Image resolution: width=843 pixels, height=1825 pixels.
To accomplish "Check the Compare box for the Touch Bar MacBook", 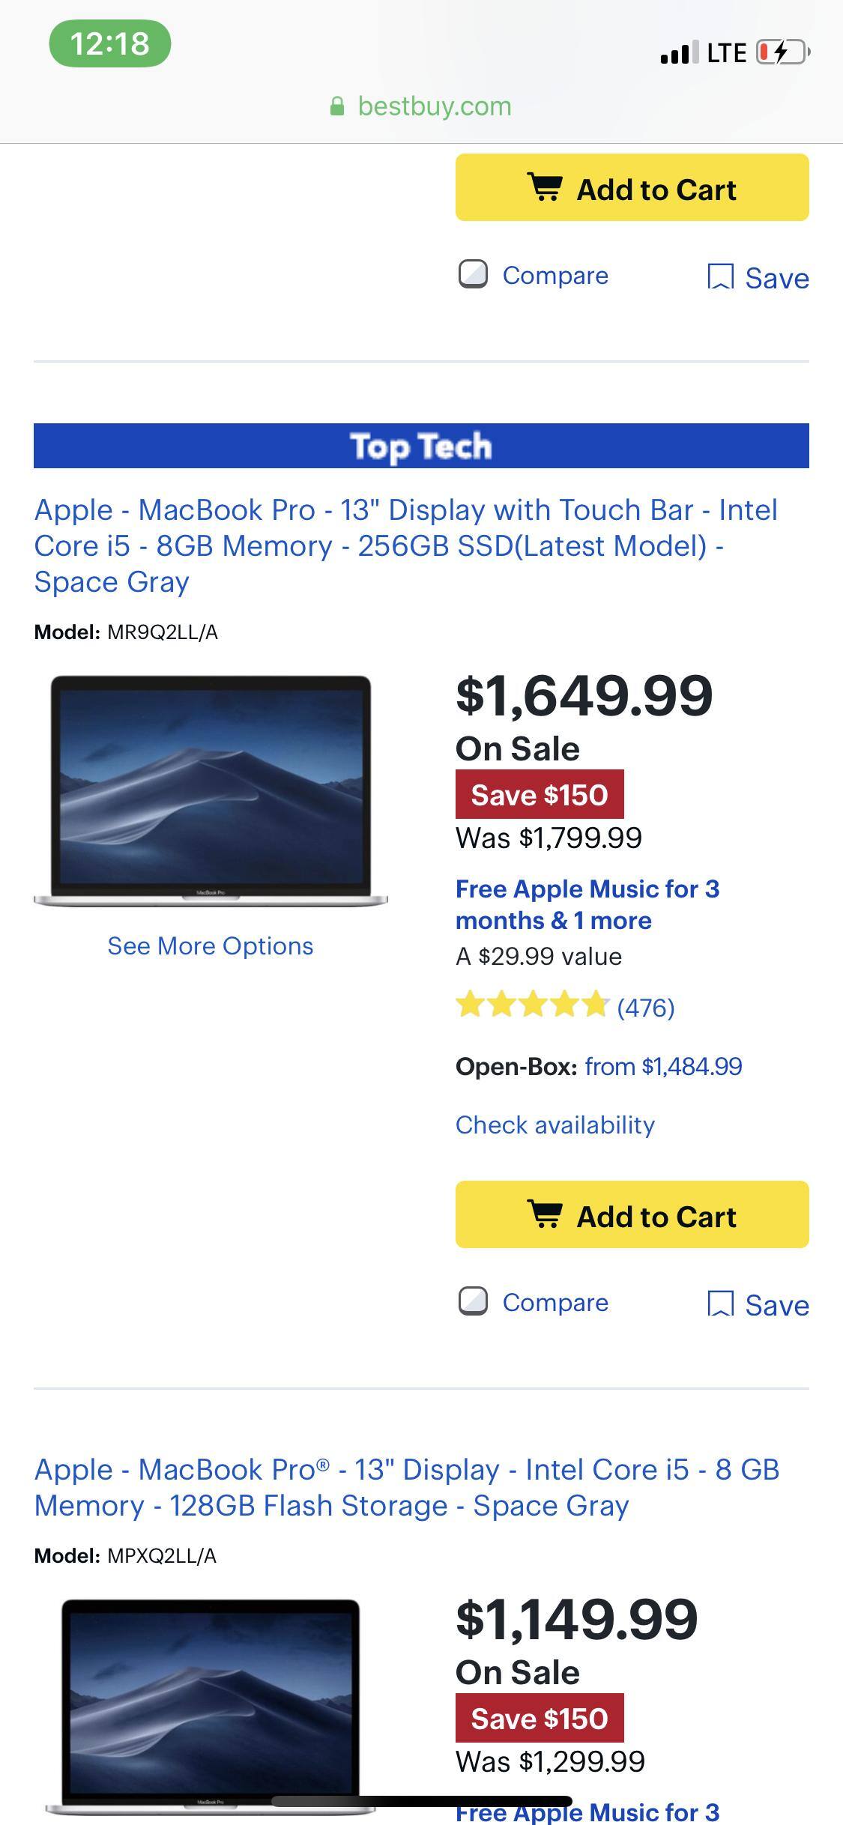I will coord(473,1301).
